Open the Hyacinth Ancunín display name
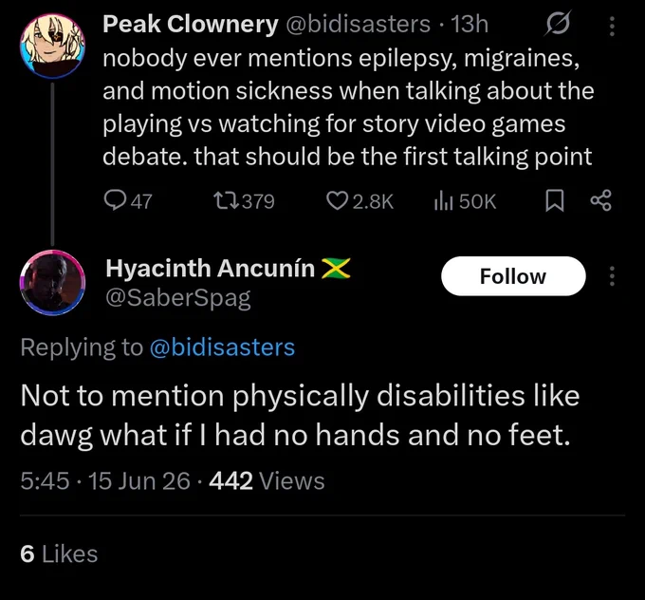The height and width of the screenshot is (600, 645). (211, 269)
